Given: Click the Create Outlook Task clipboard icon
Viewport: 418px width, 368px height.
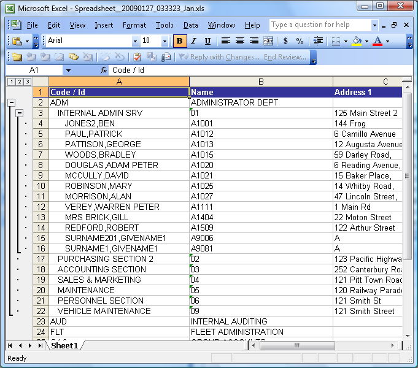Looking at the screenshot, I should (137, 57).
